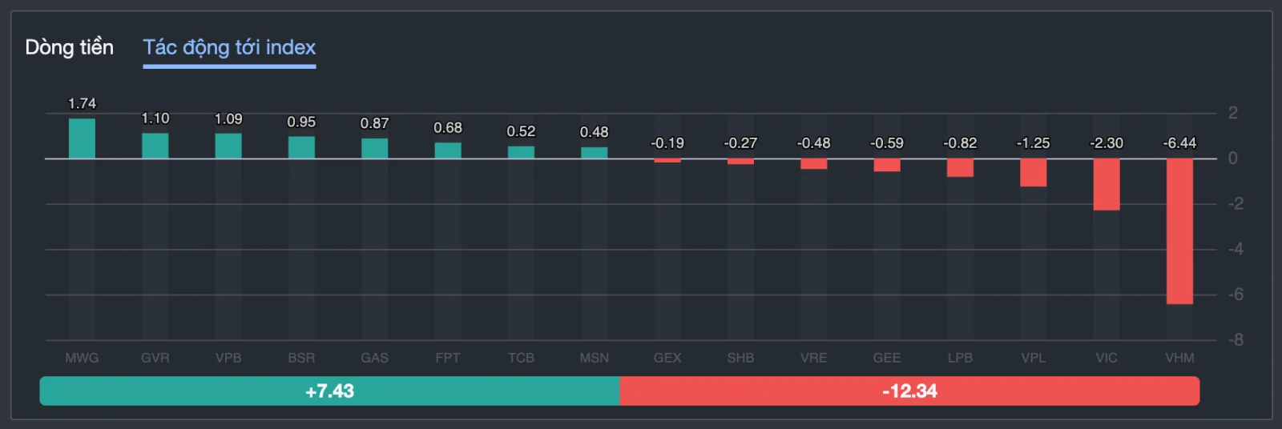The height and width of the screenshot is (429, 1282).
Task: Click the TCB ticker label
Action: pos(521,358)
